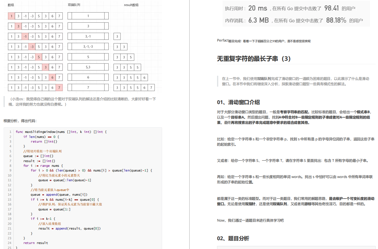Click code line "if len(nums) == 0 {"
Image resolution: width=378 pixels, height=249 pixels.
[41, 137]
